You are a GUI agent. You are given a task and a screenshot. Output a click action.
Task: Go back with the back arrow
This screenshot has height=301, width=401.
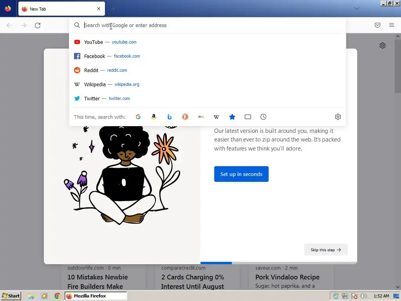9,25
